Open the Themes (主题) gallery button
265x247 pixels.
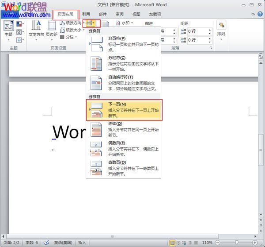(x=8, y=31)
